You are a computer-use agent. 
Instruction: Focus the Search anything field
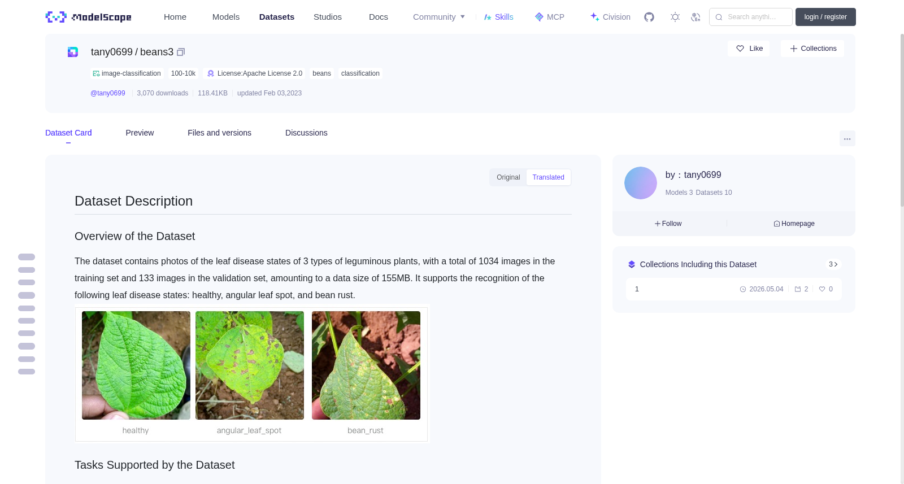[751, 17]
